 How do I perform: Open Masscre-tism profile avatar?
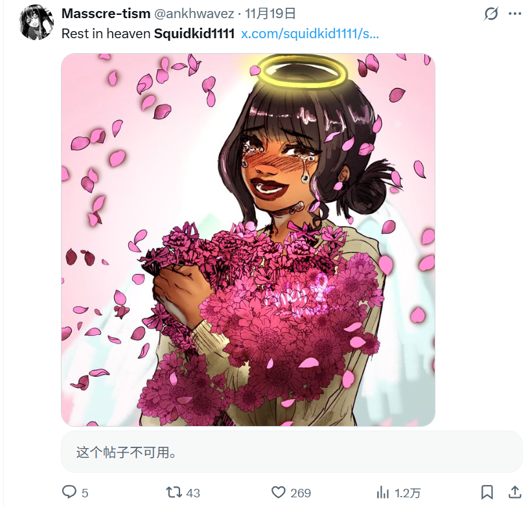(37, 22)
